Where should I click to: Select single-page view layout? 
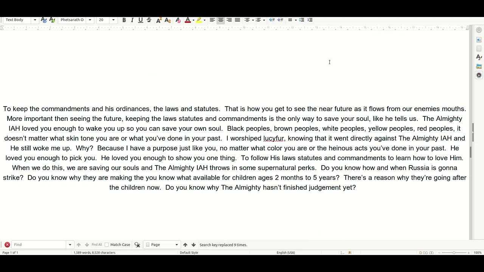click(x=420, y=253)
